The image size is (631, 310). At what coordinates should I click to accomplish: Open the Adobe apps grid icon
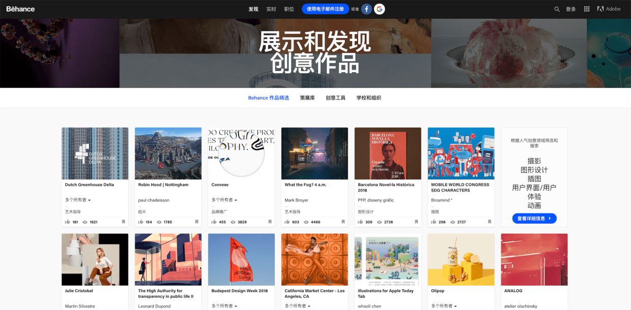pyautogui.click(x=587, y=9)
